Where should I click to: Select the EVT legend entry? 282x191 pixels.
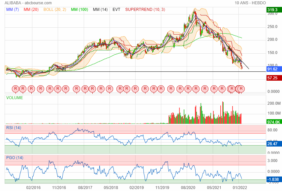tap(116, 10)
